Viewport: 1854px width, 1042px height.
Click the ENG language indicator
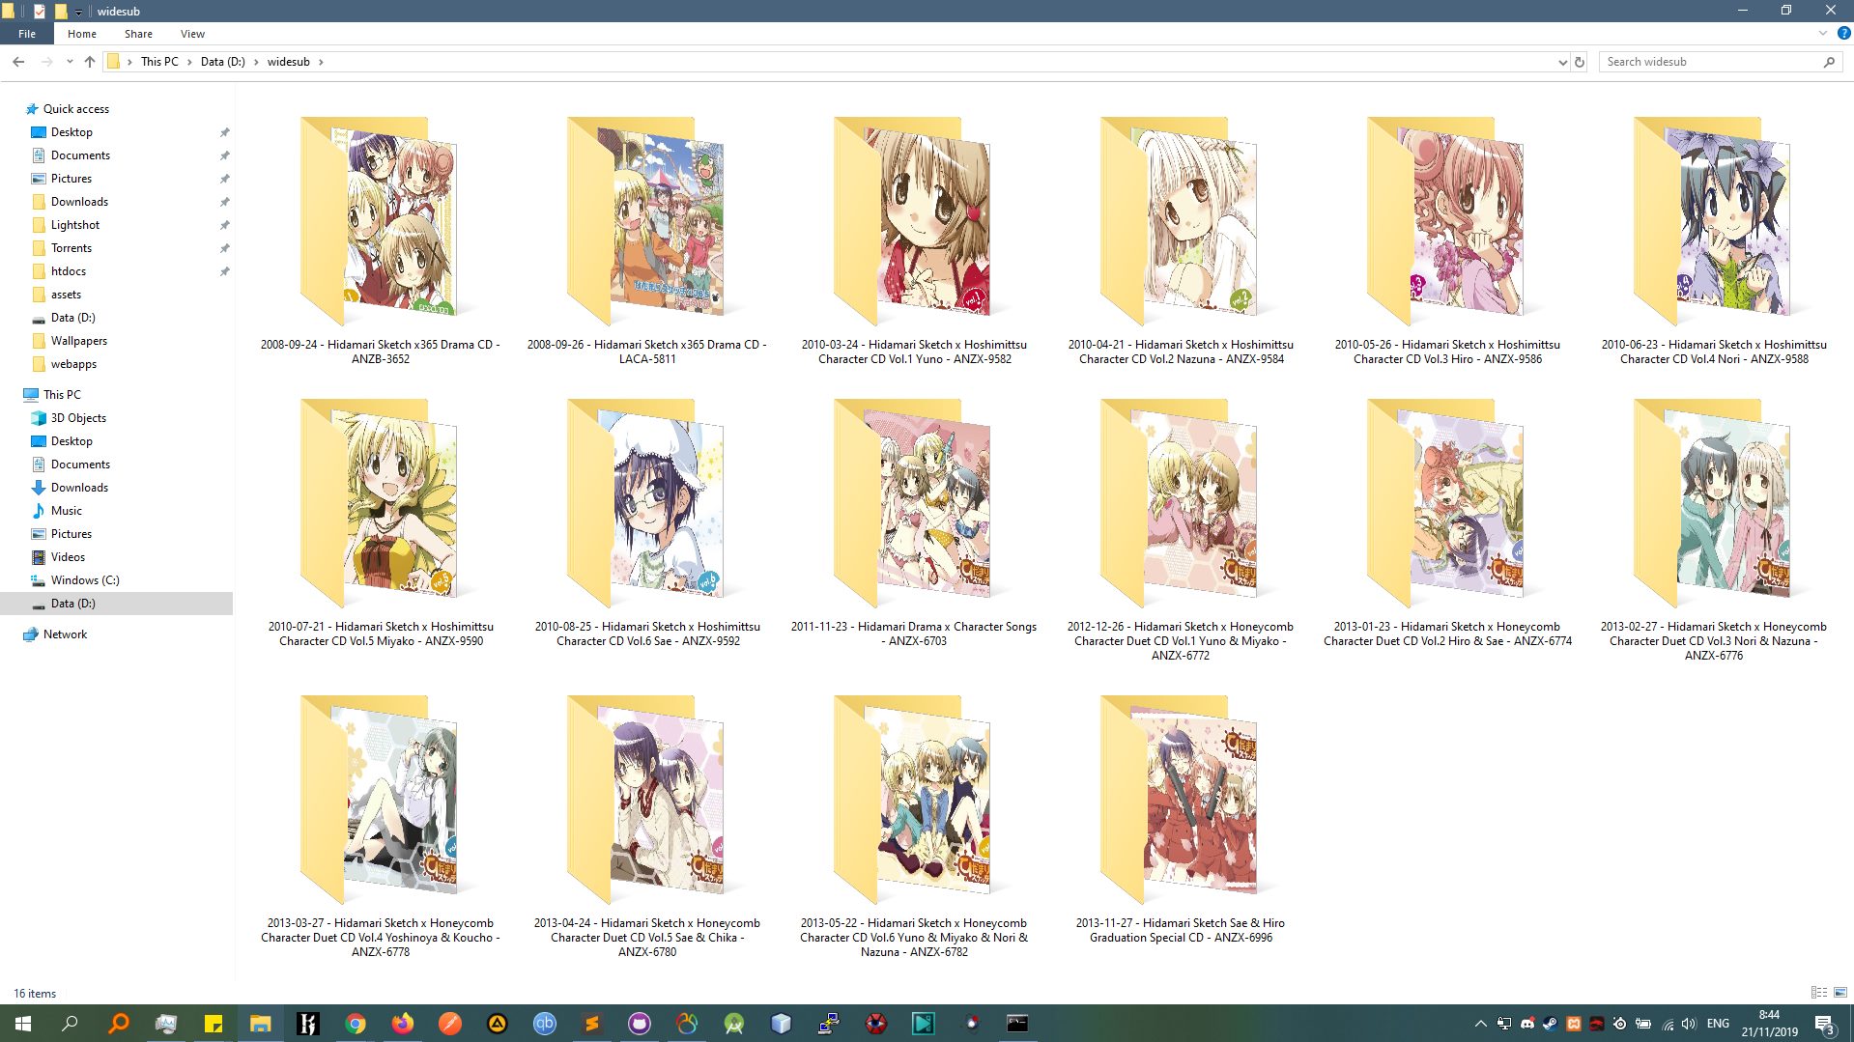[1718, 1024]
